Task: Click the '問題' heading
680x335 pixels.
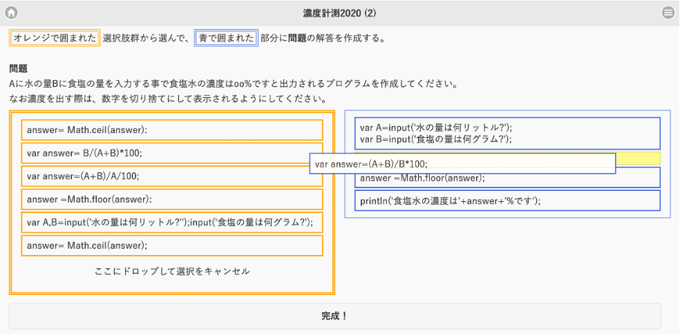Action: [19, 69]
